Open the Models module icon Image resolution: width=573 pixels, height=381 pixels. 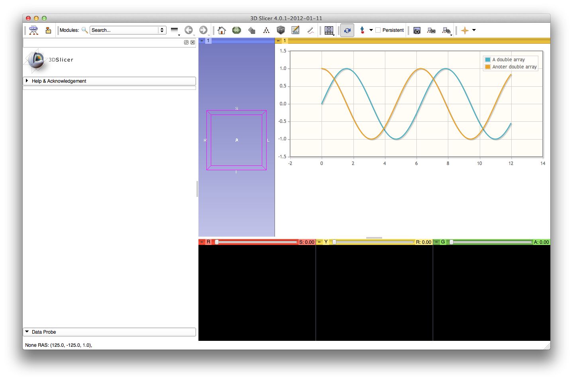[237, 30]
